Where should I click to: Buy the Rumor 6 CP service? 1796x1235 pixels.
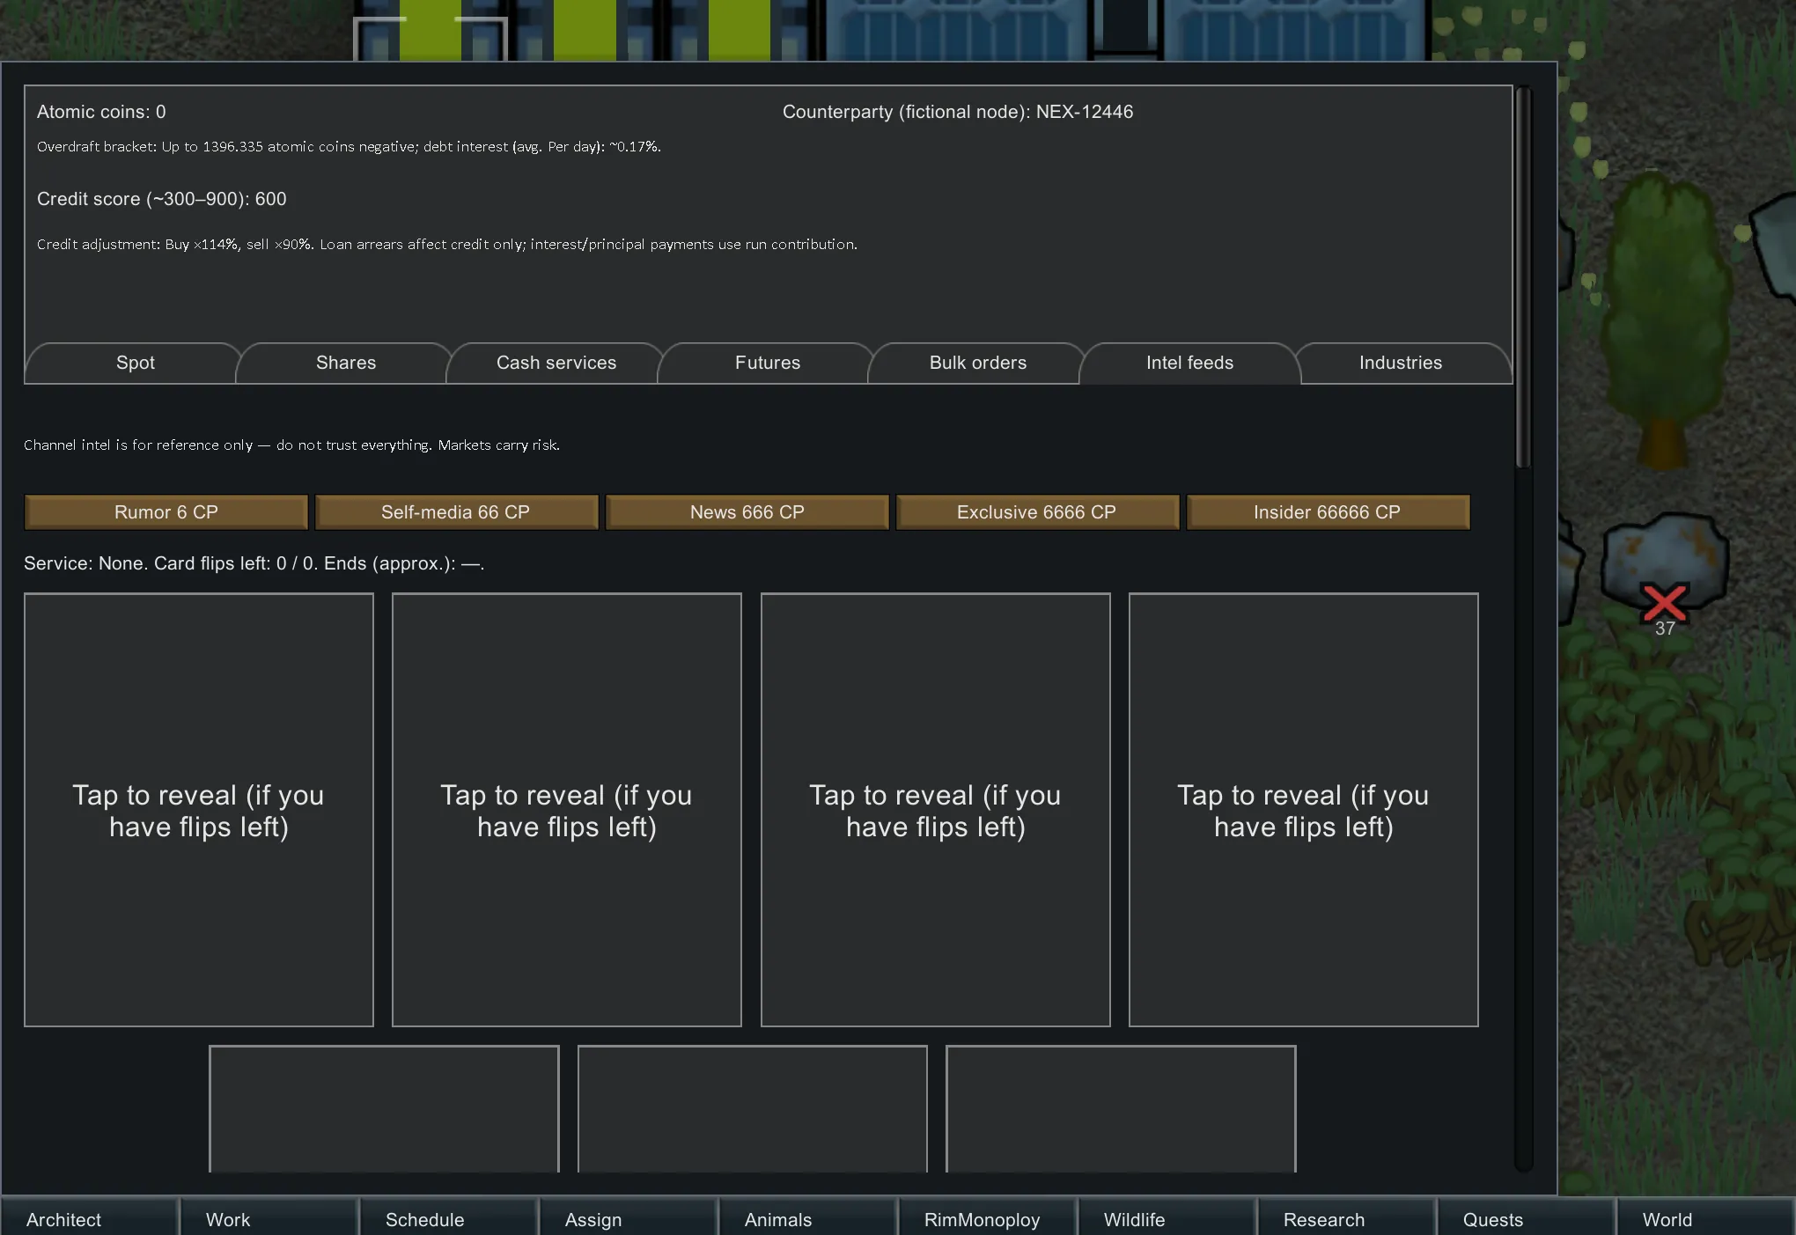tap(166, 512)
